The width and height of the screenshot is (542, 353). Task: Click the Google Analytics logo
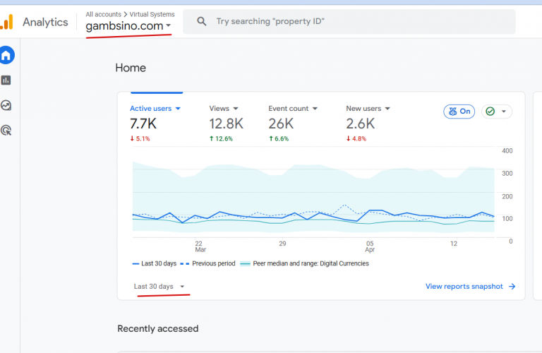coord(6,22)
